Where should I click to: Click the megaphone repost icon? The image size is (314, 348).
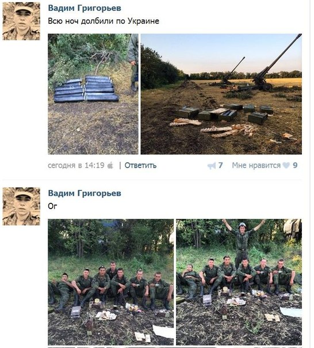tap(212, 166)
